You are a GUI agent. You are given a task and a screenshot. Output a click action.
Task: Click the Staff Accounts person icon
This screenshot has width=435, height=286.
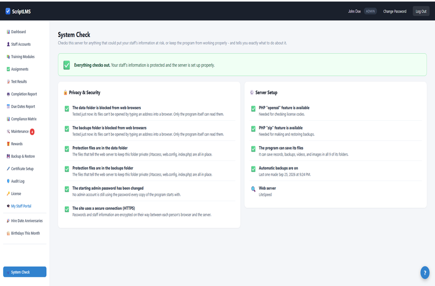click(8, 44)
